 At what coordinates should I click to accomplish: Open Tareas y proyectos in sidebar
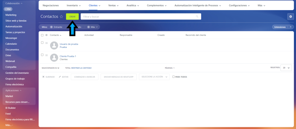click(15, 32)
